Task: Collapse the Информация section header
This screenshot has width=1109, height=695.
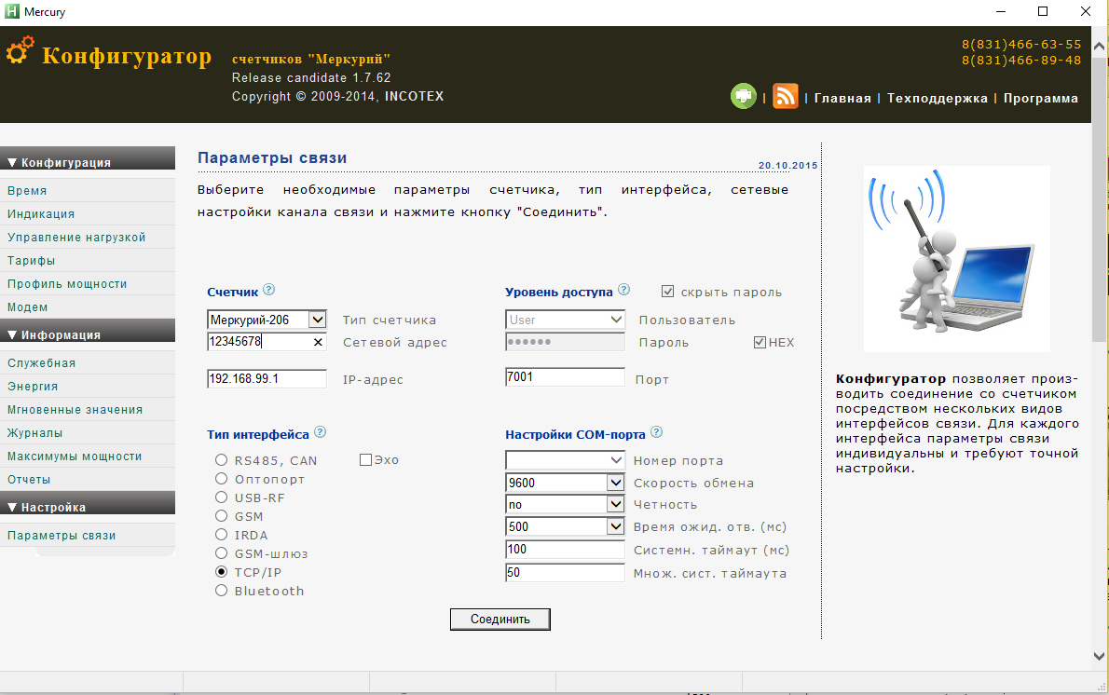Action: click(x=88, y=331)
